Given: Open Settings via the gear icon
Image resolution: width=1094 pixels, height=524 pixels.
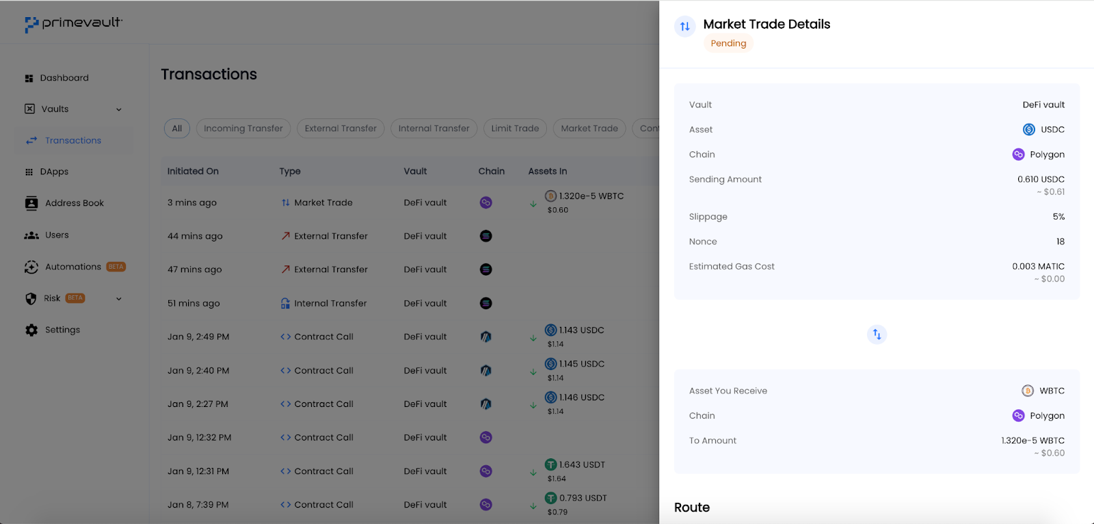Looking at the screenshot, I should point(31,330).
